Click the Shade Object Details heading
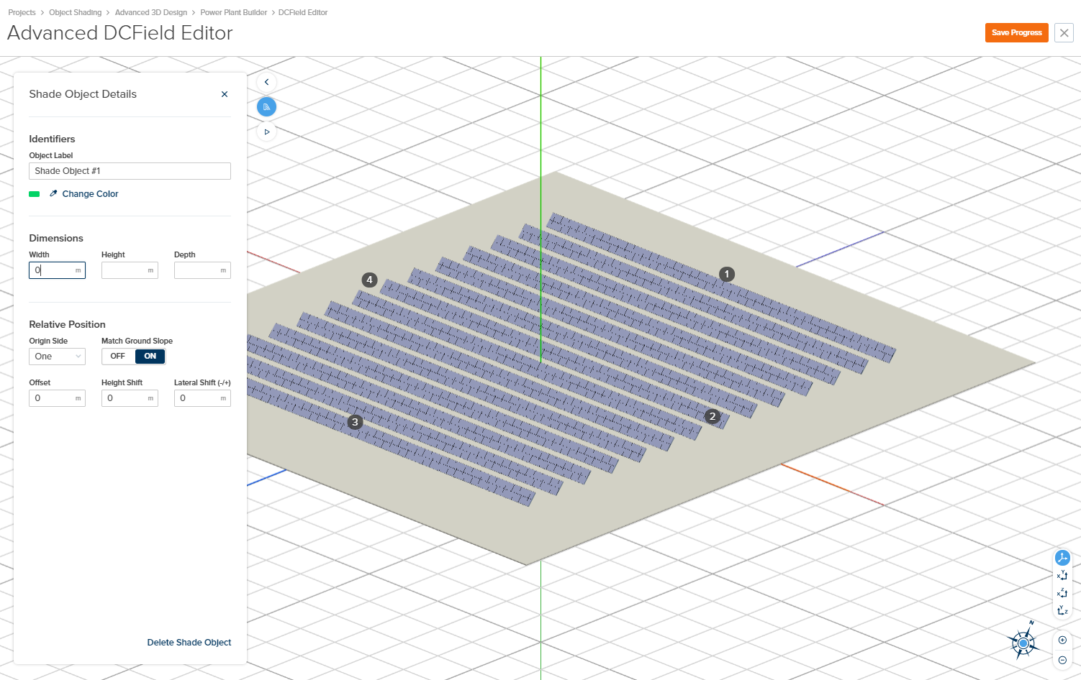1081x680 pixels. pyautogui.click(x=83, y=94)
